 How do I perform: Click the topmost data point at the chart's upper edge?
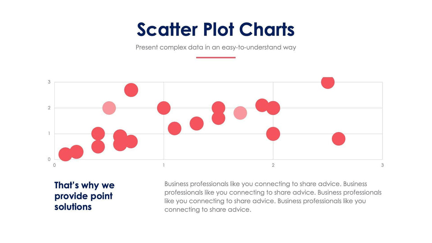click(x=328, y=82)
